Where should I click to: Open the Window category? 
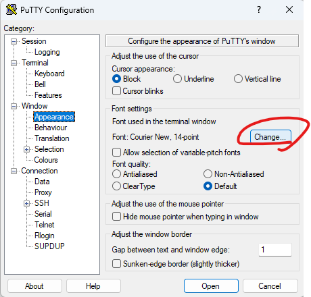[x=34, y=106]
